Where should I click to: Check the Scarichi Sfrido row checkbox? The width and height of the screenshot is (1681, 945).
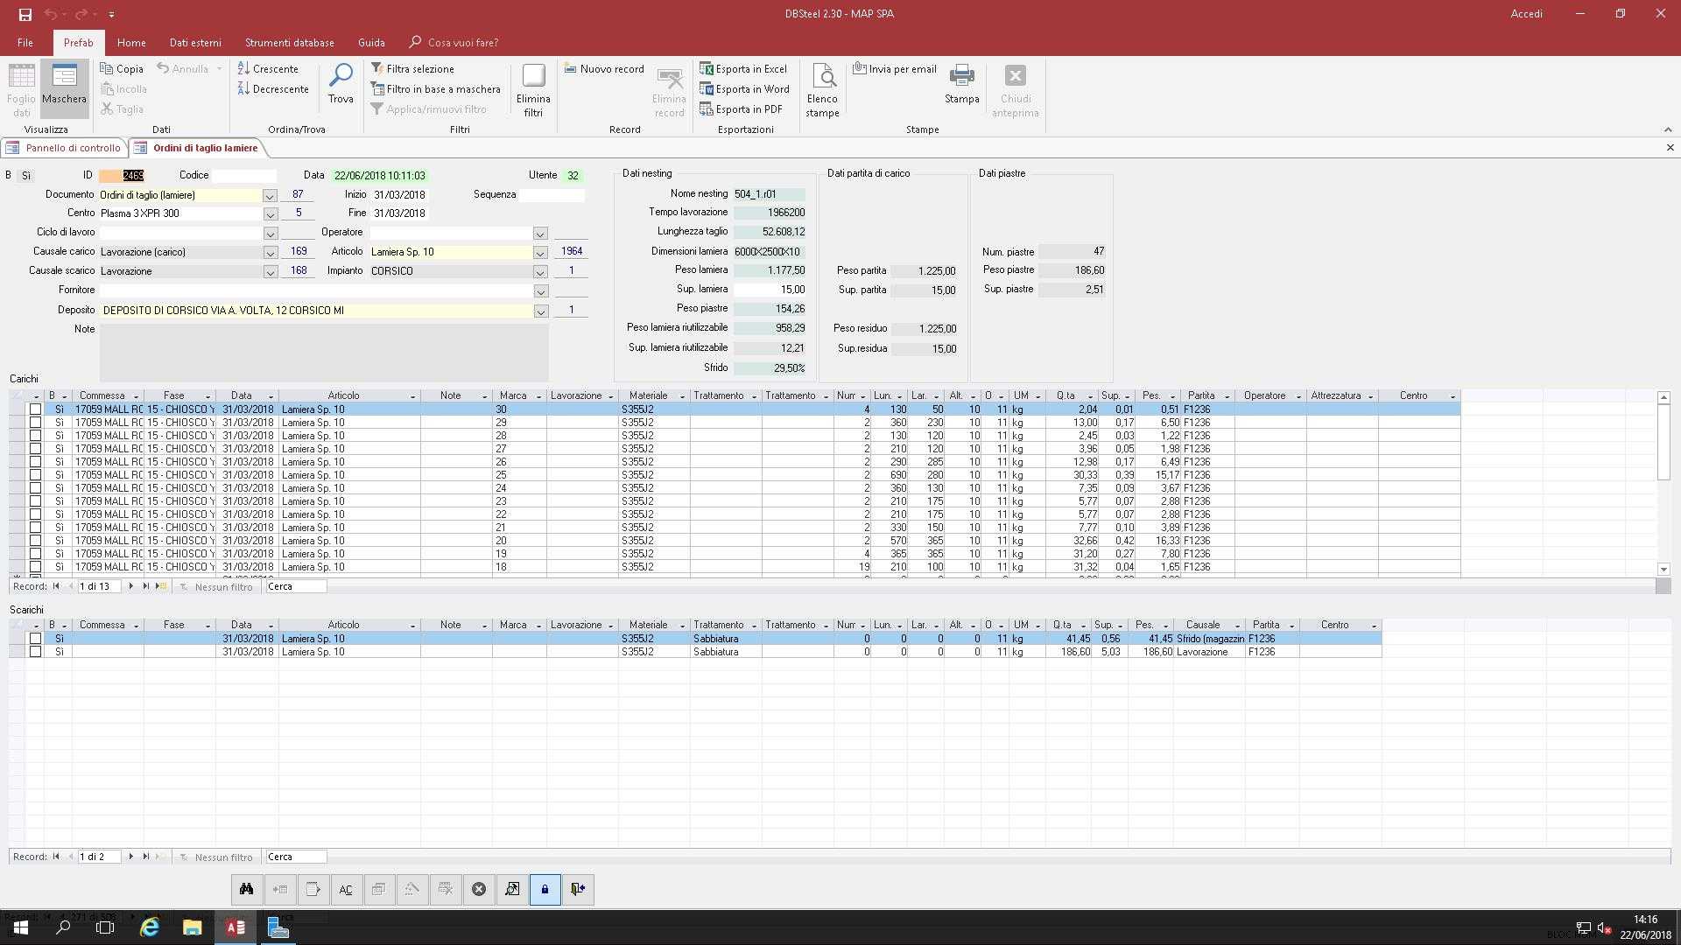click(x=35, y=639)
